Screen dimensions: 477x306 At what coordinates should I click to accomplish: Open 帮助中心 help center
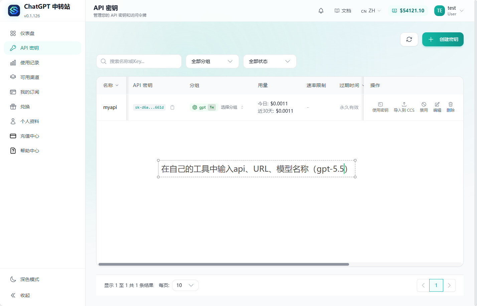tap(43, 151)
